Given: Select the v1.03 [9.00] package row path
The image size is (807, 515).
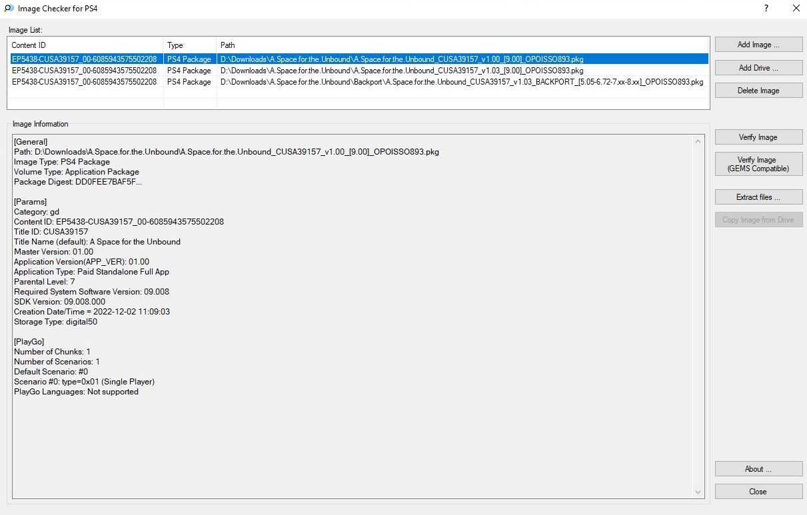Looking at the screenshot, I should [402, 71].
